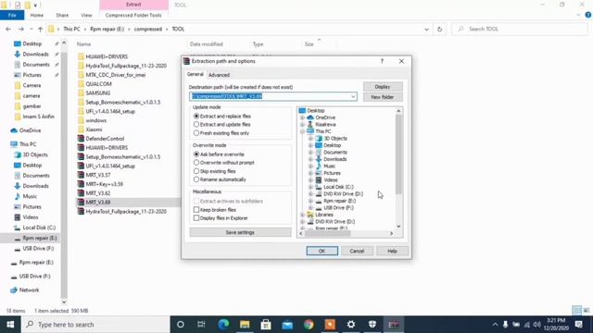Go up one folder level
Viewport: 593px width, 333px height.
(x=40, y=29)
